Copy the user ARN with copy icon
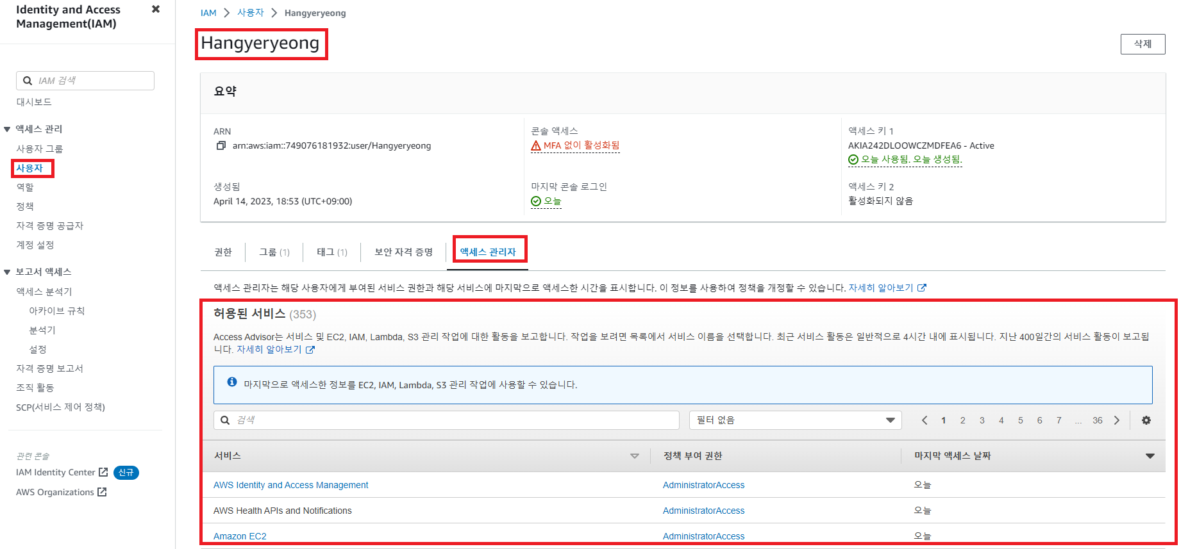Viewport: 1197px width, 549px height. tap(221, 145)
